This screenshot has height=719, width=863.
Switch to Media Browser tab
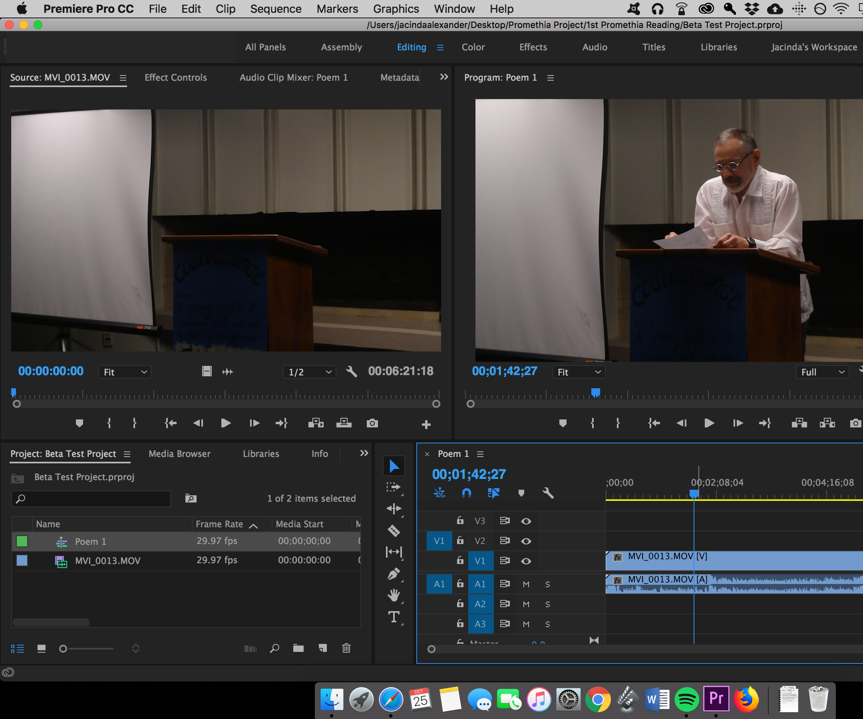[x=179, y=454]
